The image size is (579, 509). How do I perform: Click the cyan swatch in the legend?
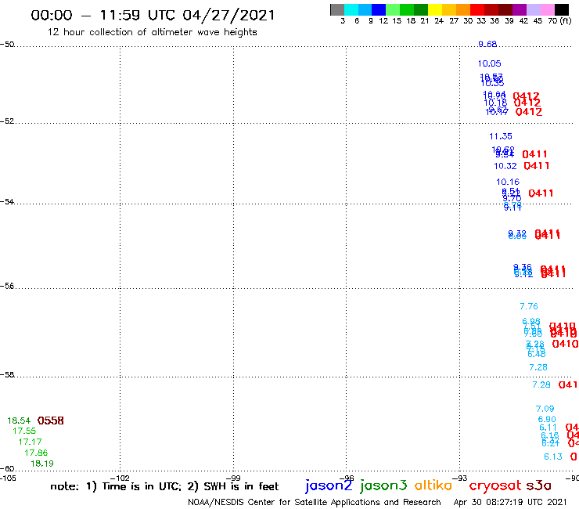[351, 9]
